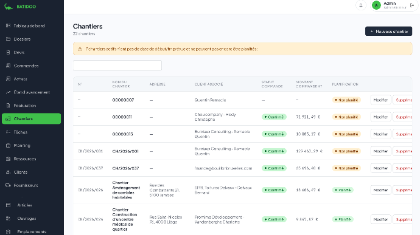The image size is (420, 235).
Task: Click client finance@bouillonbruxelles.com
Action: [223, 168]
